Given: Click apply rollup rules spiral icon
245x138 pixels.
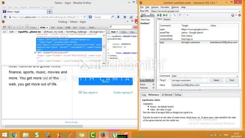Looking at the screenshot, I should (180, 15).
